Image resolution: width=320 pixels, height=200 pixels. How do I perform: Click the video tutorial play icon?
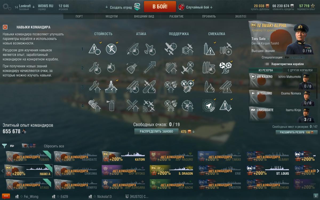point(5,27)
